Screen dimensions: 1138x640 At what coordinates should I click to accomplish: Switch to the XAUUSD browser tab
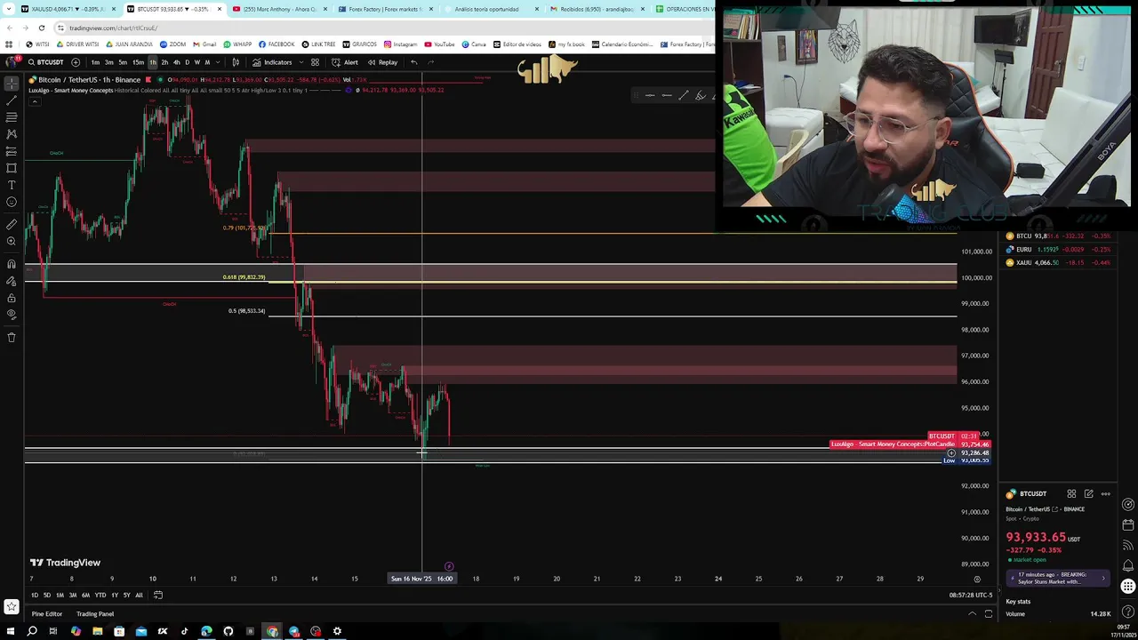67,9
